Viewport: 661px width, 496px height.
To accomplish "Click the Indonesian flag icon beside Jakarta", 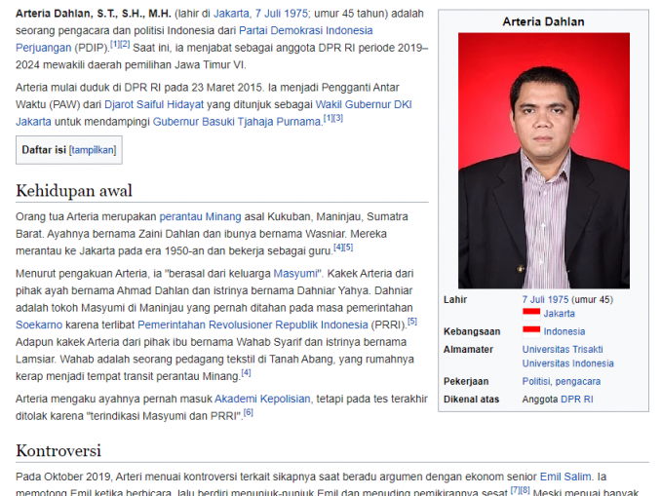I will [531, 314].
